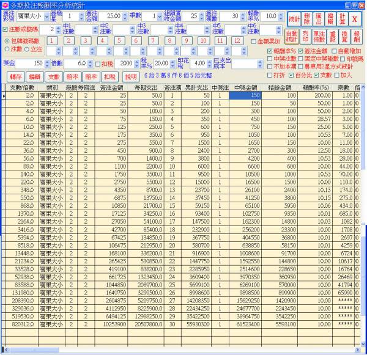Click the 匯出 button
The height and width of the screenshot is (355, 367).
click(x=319, y=19)
